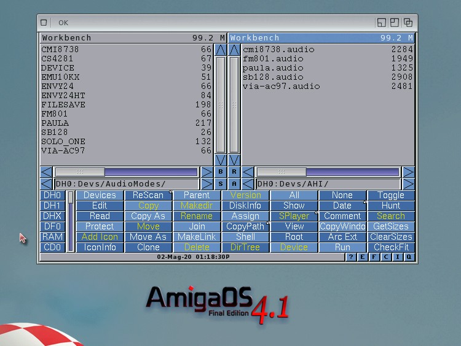Screen dimensions: 461x346
Task: Click the DH0:Devs/AHI/ path field
Action: tap(328, 184)
